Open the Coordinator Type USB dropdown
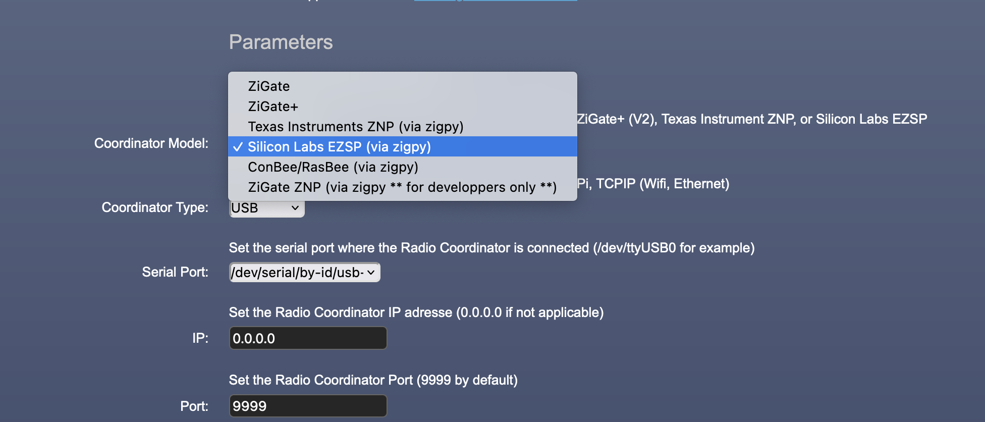Viewport: 985px width, 422px height. tap(267, 208)
